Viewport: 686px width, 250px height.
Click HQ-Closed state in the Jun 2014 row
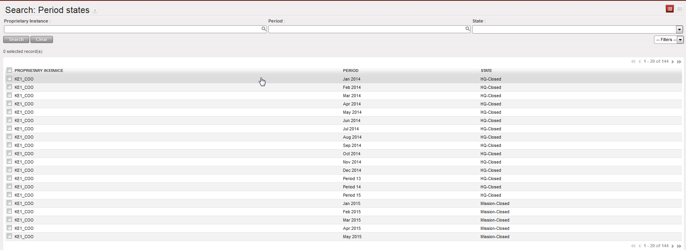(491, 120)
